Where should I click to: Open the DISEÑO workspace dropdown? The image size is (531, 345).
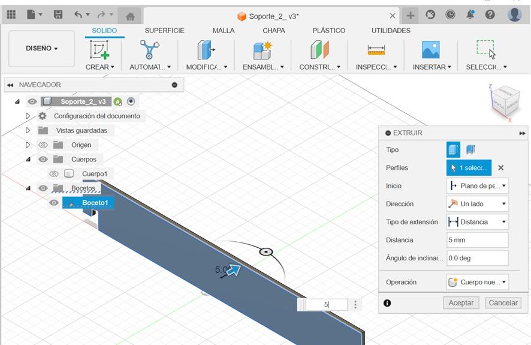point(42,49)
